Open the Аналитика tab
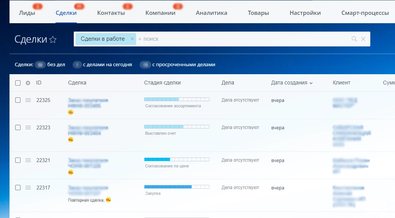Screen dimensions: 395x218 (x=211, y=13)
